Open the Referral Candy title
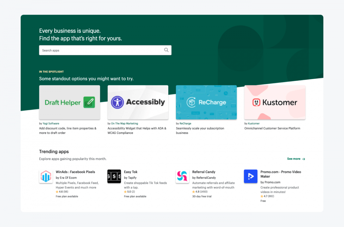 click(204, 172)
